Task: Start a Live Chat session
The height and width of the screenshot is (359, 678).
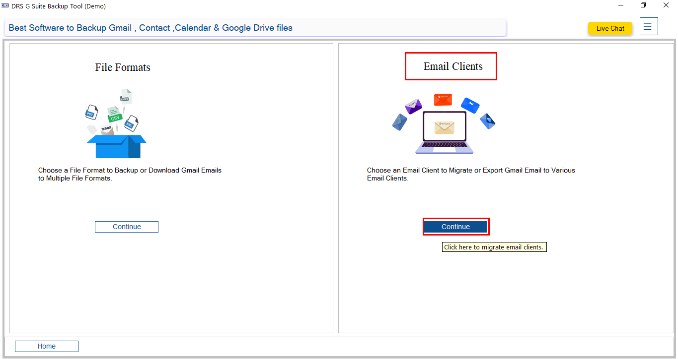Action: click(610, 28)
